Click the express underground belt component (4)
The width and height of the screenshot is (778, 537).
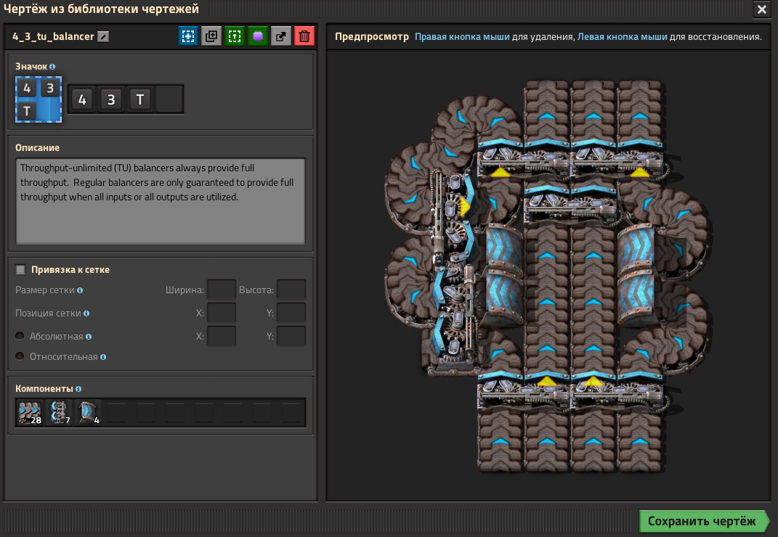click(88, 412)
